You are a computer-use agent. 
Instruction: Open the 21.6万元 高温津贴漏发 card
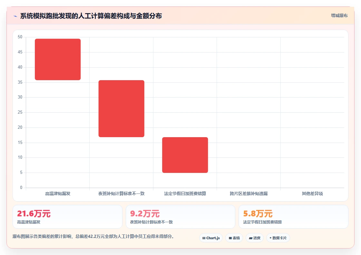click(67, 217)
